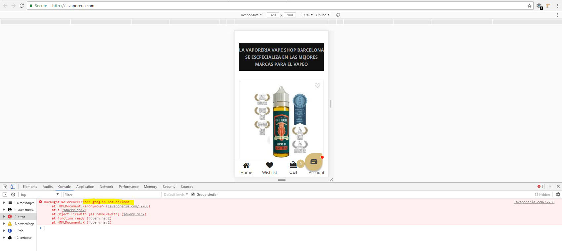Viewport: 562px width, 251px height.
Task: Open the Default levels dropdown
Action: (x=176, y=195)
